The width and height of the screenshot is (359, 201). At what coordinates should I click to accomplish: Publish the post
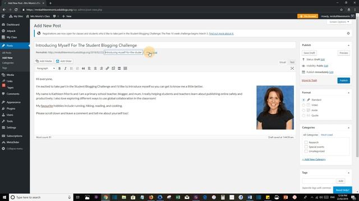click(x=344, y=80)
